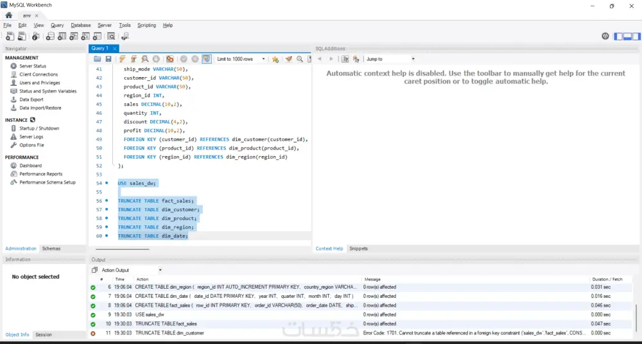Open the find panel magnifier icon

click(x=300, y=59)
